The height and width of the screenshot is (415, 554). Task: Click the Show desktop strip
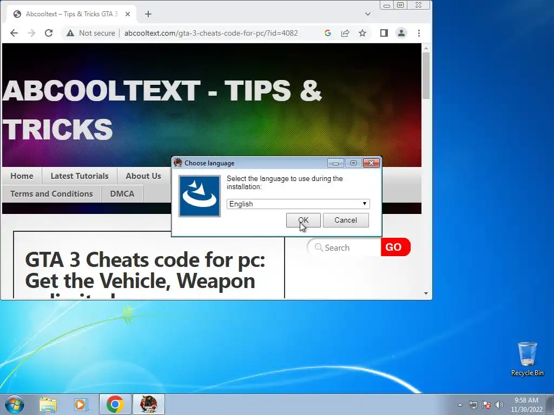click(x=551, y=404)
